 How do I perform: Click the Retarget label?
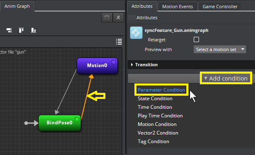(157, 40)
